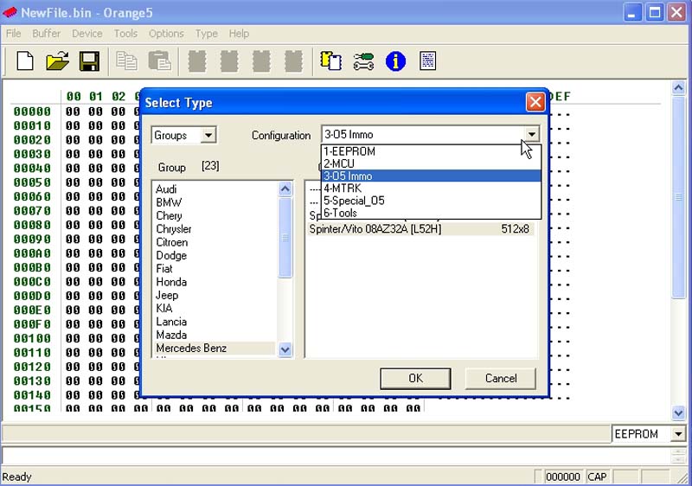This screenshot has height=486, width=692.
Task: Click the OK button
Action: point(415,379)
